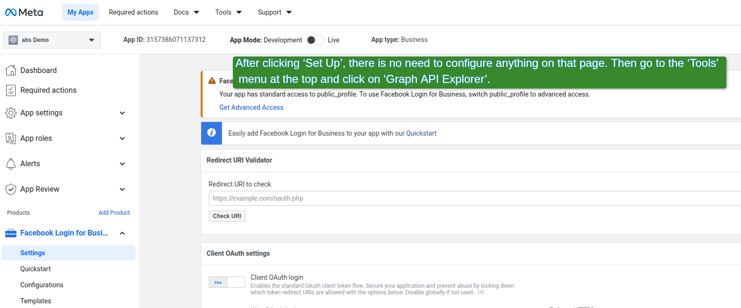Toggle the Client OAuth login switch

[227, 282]
